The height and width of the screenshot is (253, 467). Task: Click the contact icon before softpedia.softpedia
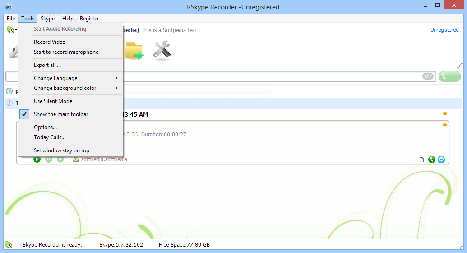pyautogui.click(x=76, y=159)
